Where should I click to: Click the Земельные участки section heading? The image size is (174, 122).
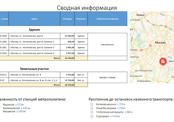pyautogui.click(x=34, y=69)
